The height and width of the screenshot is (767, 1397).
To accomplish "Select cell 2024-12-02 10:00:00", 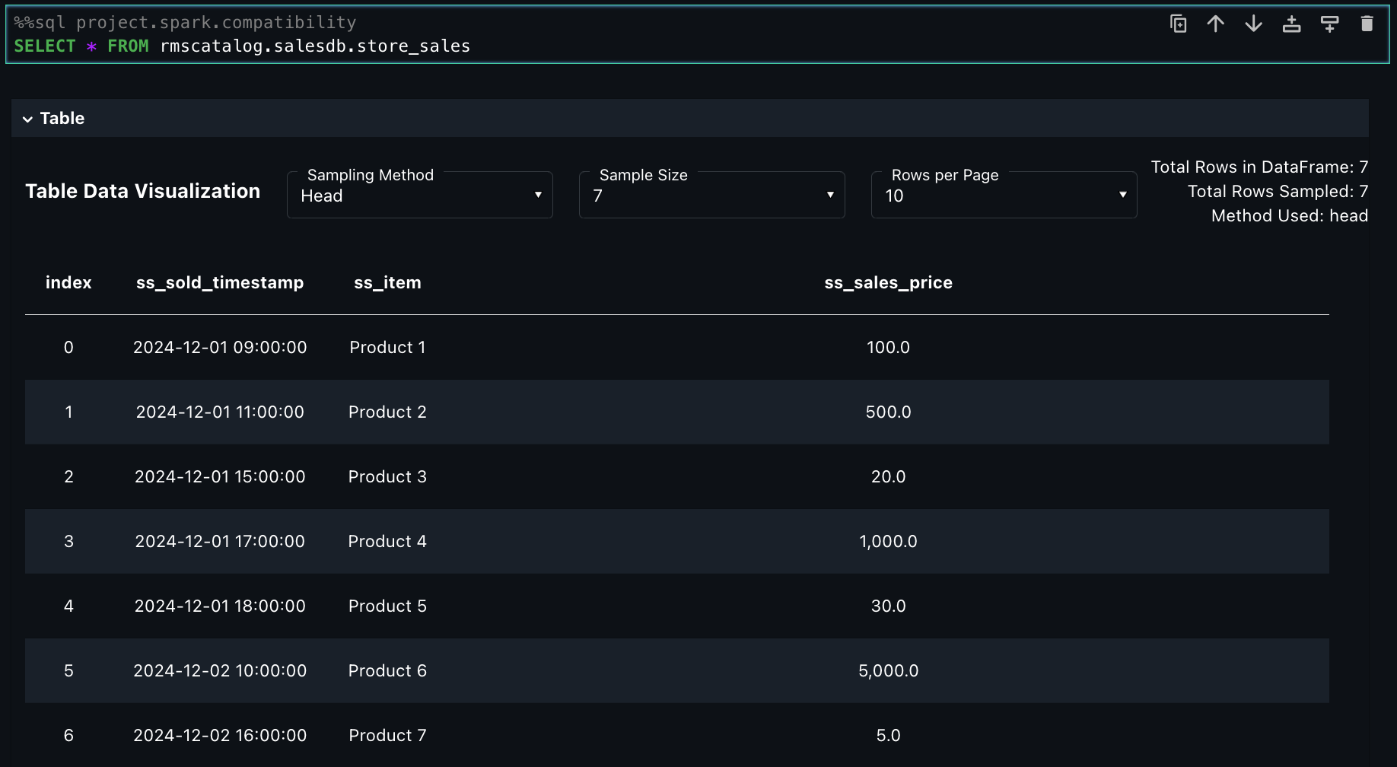I will [x=220, y=670].
